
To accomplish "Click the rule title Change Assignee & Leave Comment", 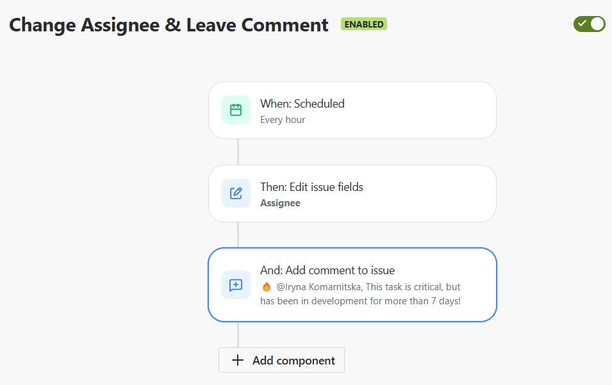I will pos(169,25).
